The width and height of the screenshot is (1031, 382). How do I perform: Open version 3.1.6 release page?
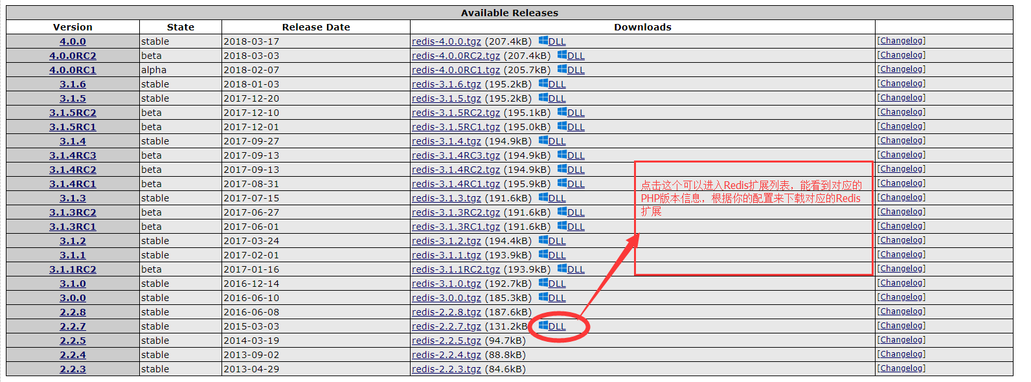coord(73,84)
